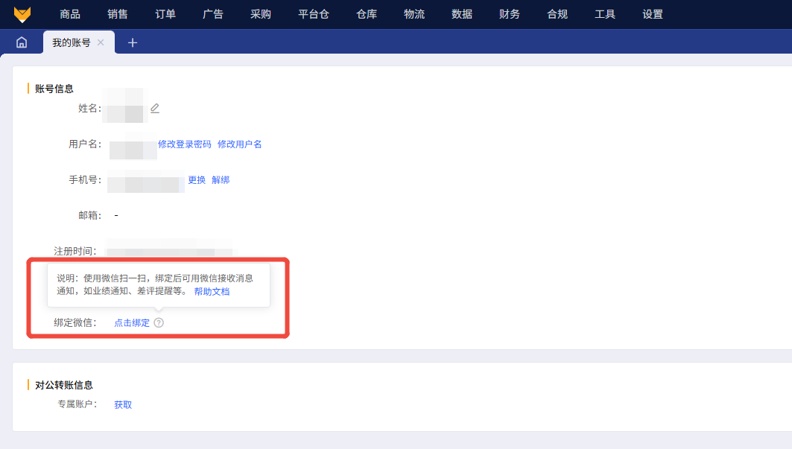Viewport: 792px width, 449px height.
Task: Click 修改登录密码 link
Action: (x=184, y=144)
